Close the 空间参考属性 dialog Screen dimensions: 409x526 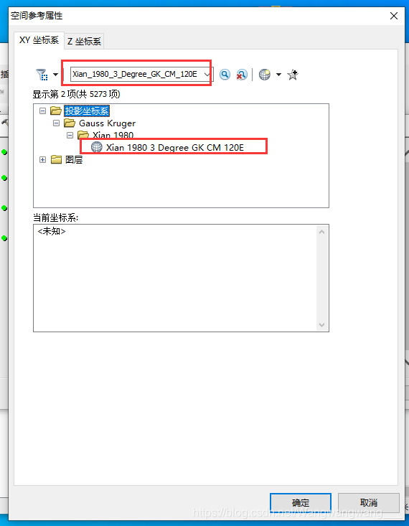click(394, 16)
